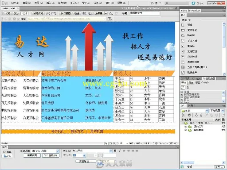Toggle the Live View button
The height and width of the screenshot is (170, 227).
[x=66, y=13]
